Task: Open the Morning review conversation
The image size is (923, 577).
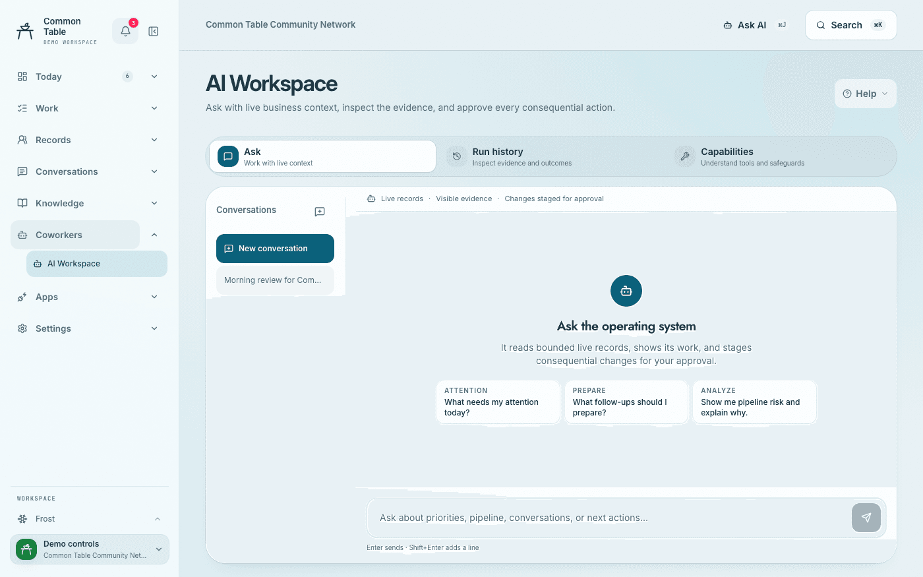Action: pyautogui.click(x=275, y=280)
